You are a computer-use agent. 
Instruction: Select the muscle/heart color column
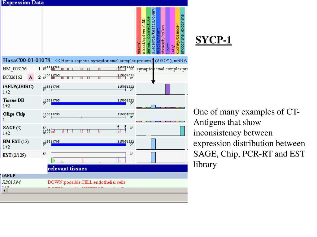tap(158, 31)
